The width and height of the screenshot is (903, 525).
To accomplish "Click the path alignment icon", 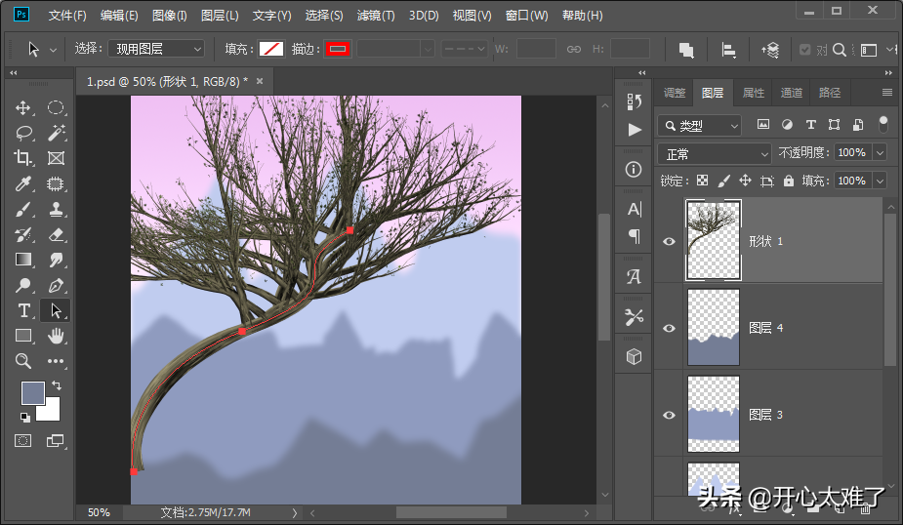I will tap(728, 50).
